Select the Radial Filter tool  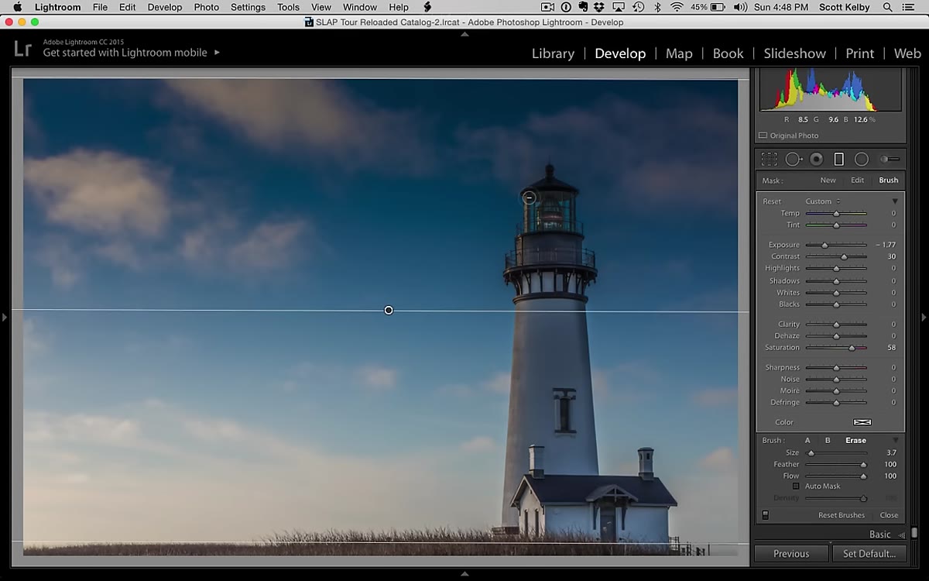[x=861, y=159]
